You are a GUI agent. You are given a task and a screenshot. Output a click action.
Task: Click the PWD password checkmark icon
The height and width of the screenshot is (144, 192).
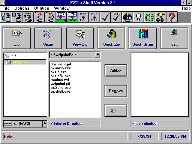pos(116,17)
